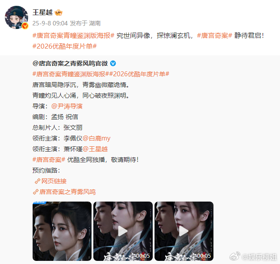Open the 唐宫奇案之青雾风鸣 link
280x264 pixels.
point(67,192)
